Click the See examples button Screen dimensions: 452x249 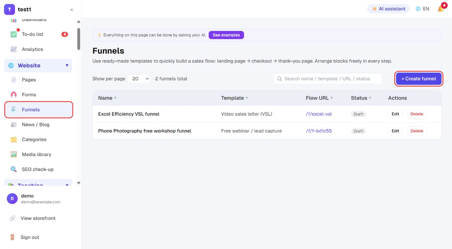(226, 35)
